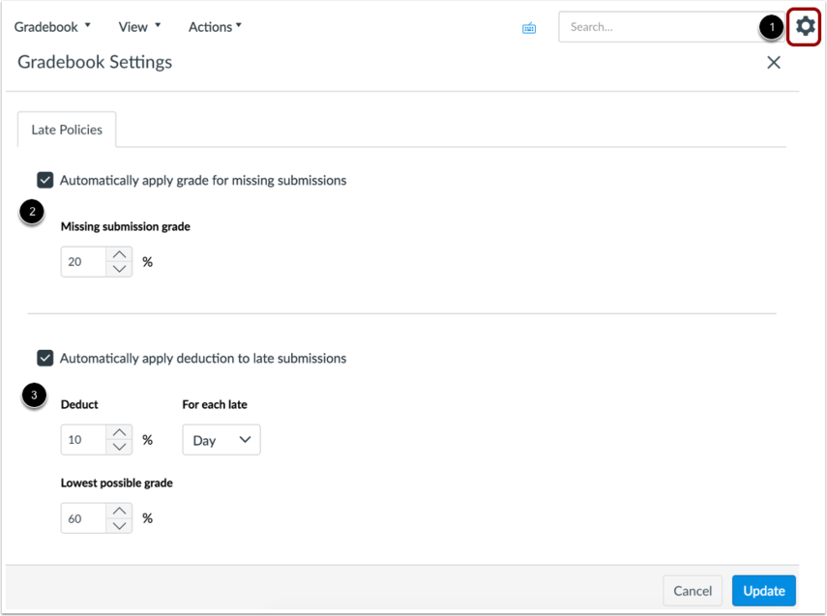Open Gradebook settings gear icon
The width and height of the screenshot is (827, 616).
click(805, 26)
